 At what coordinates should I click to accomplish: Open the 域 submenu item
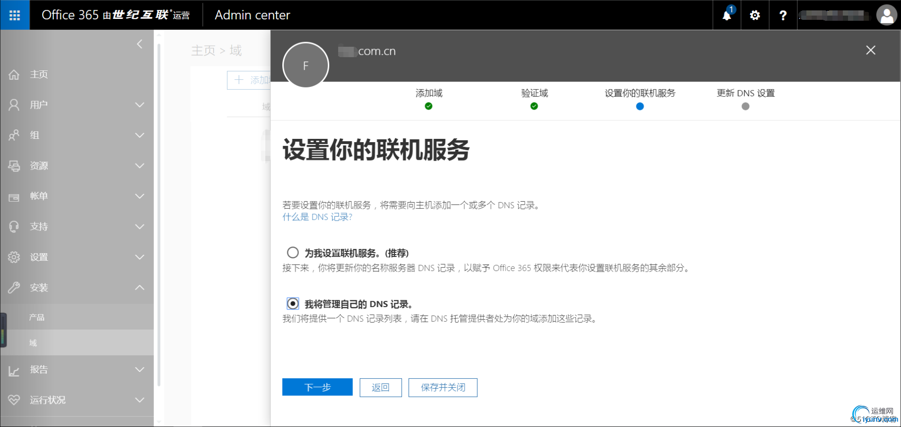[77, 343]
